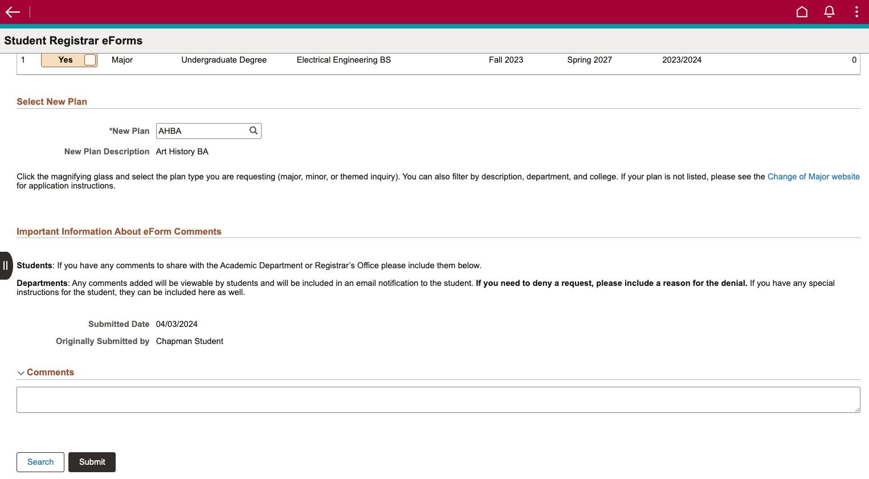Open the three-dot actions menu
Image resolution: width=869 pixels, height=479 pixels.
click(856, 12)
